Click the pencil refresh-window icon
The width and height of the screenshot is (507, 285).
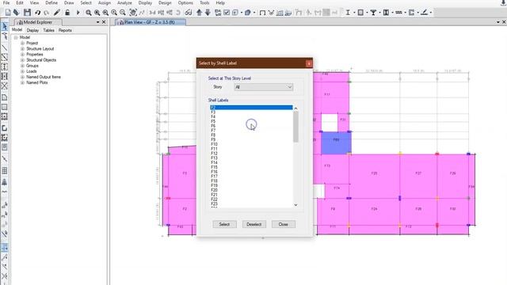click(57, 13)
